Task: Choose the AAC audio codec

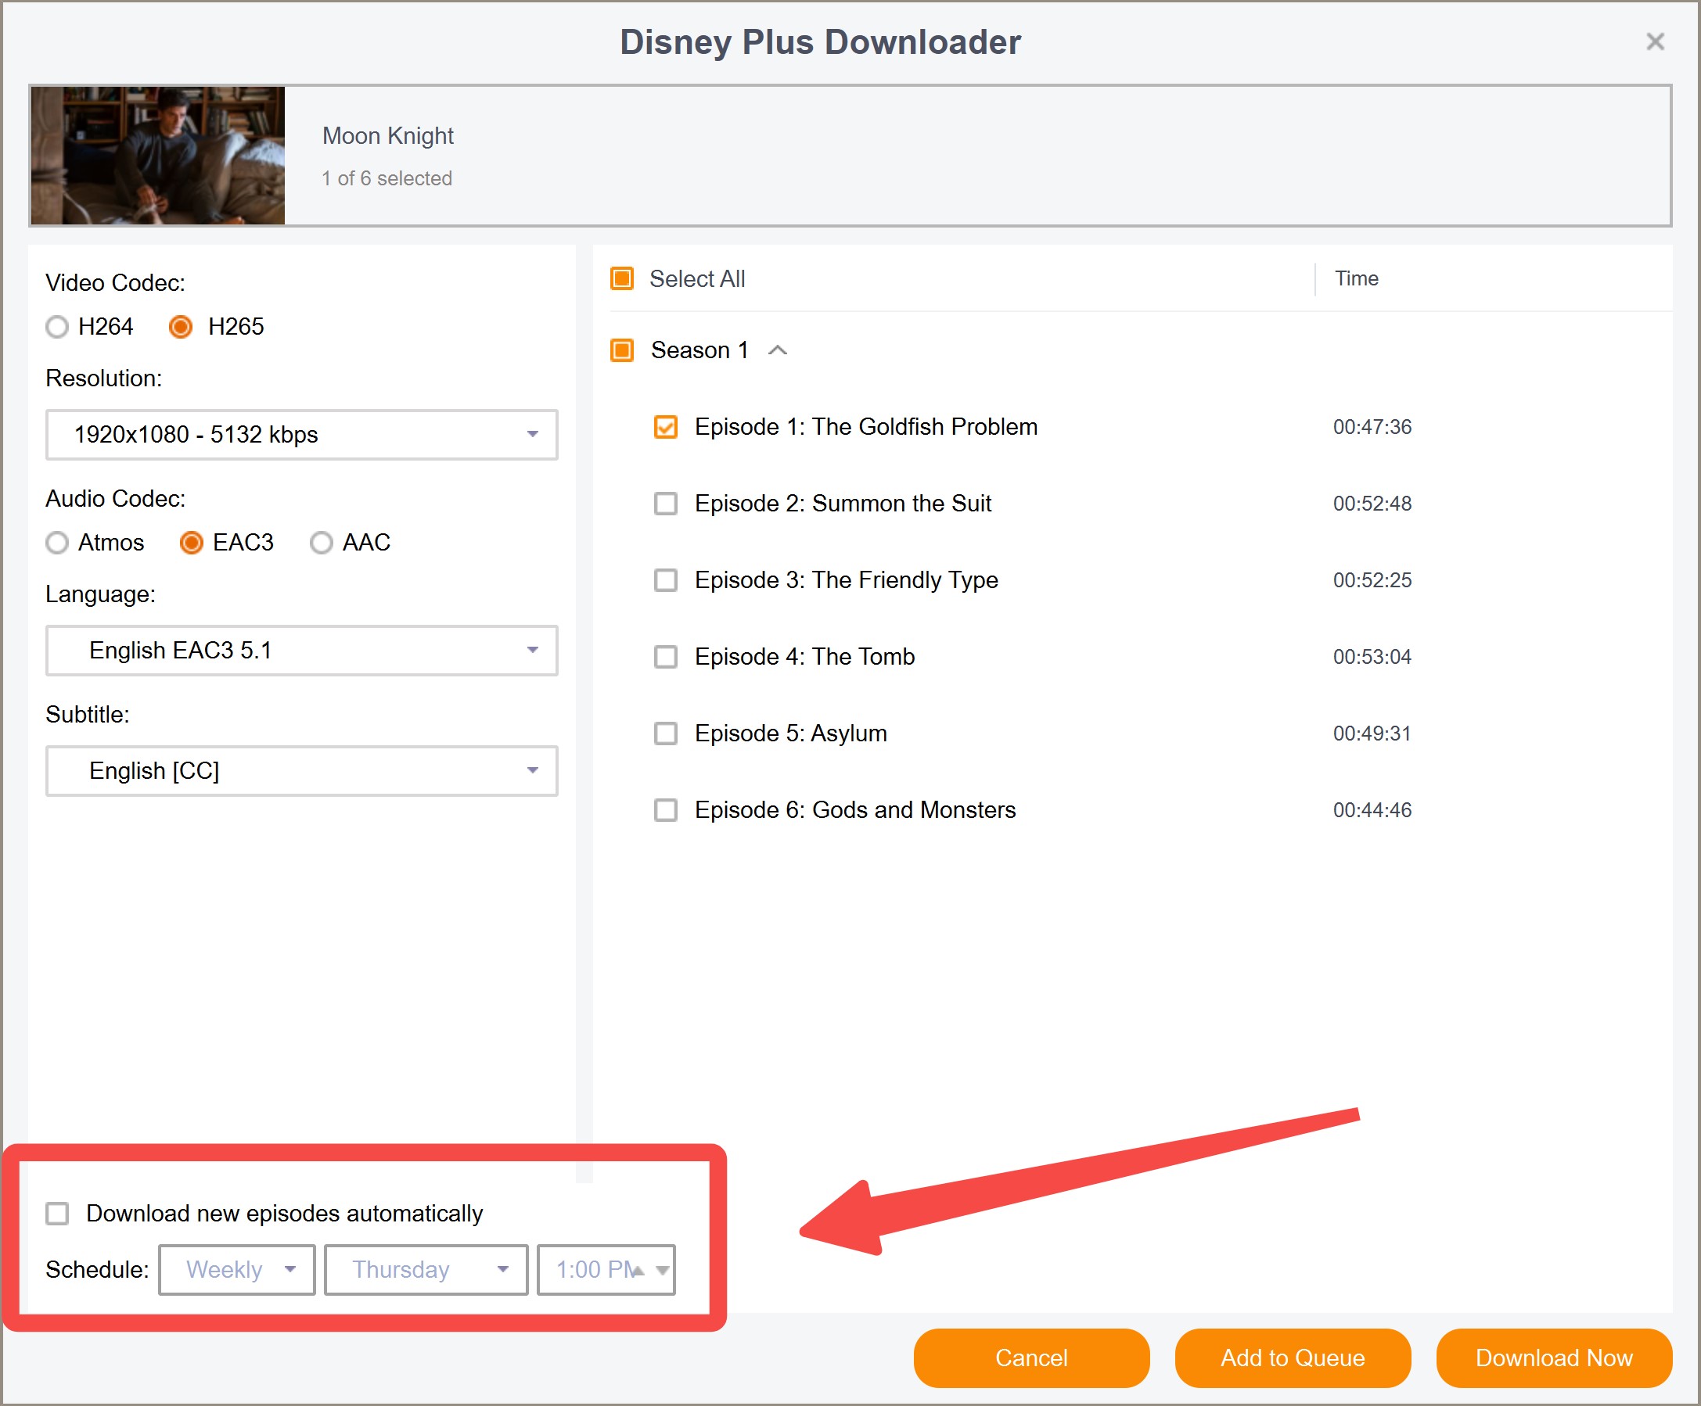Action: click(x=322, y=543)
